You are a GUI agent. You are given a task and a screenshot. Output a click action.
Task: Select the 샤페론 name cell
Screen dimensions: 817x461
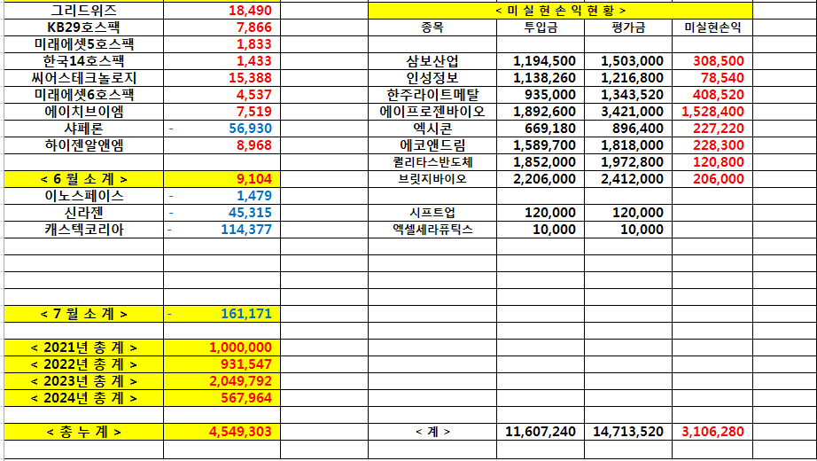tap(84, 129)
